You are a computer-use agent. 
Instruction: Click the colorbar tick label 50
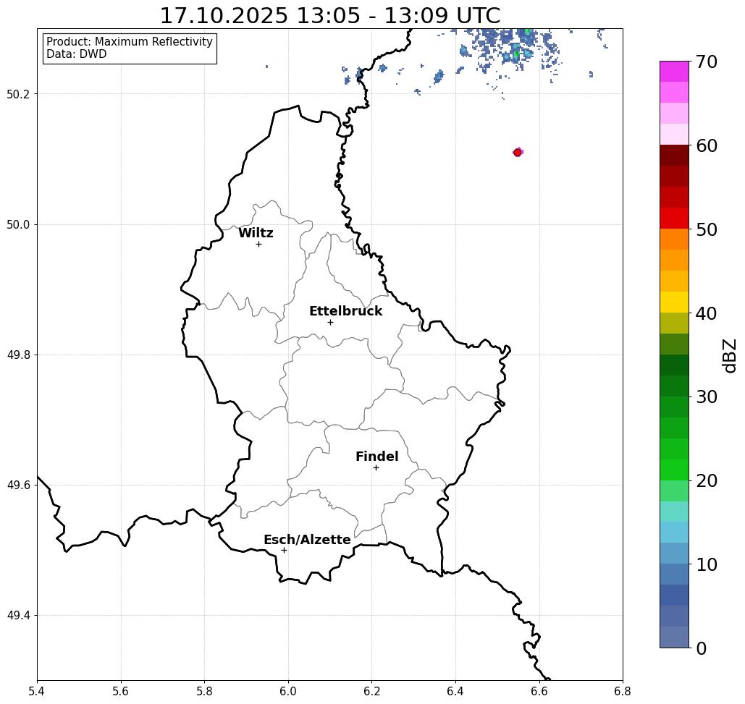[707, 230]
